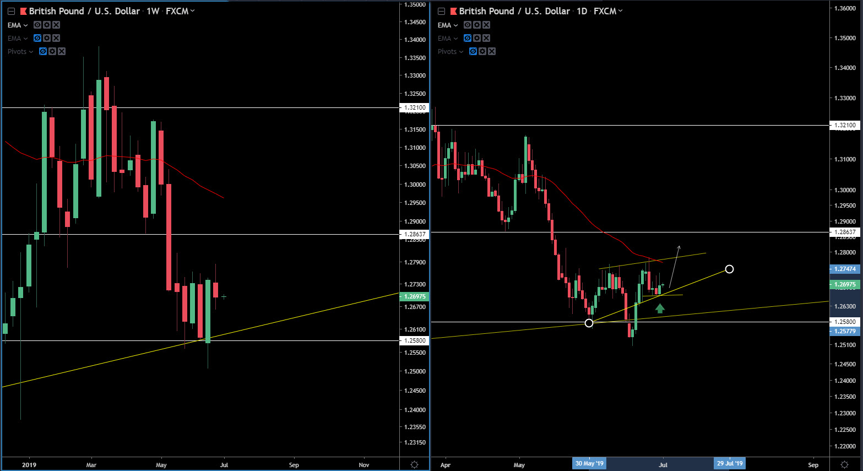Open the symbol dropdown arrow after 1W FXCM
The image size is (863, 471).
[192, 11]
